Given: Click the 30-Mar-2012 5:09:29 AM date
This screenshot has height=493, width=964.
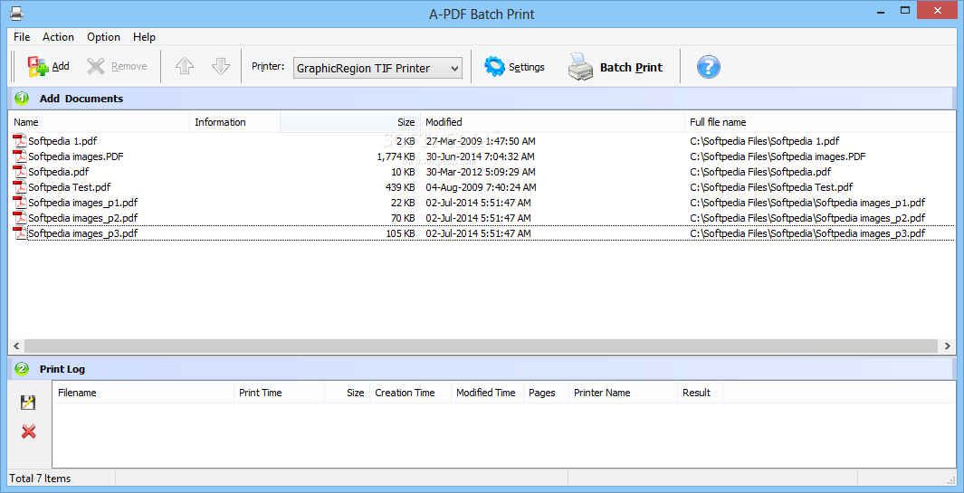Looking at the screenshot, I should [480, 172].
